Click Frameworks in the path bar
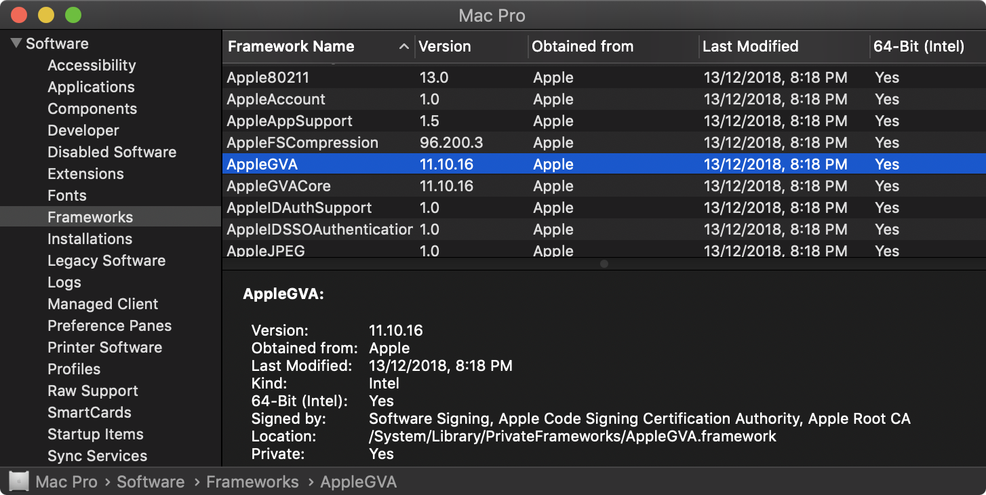Screen dimensions: 986x495 [252, 481]
